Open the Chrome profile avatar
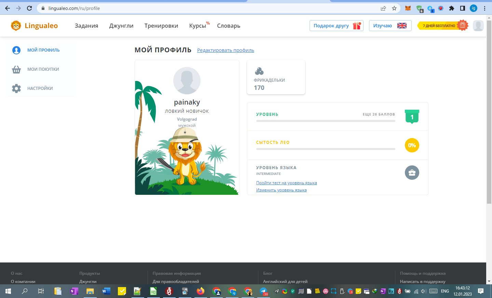492x298 pixels. tap(474, 8)
